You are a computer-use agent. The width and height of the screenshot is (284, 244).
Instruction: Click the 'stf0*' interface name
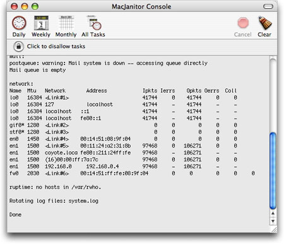(x=17, y=132)
